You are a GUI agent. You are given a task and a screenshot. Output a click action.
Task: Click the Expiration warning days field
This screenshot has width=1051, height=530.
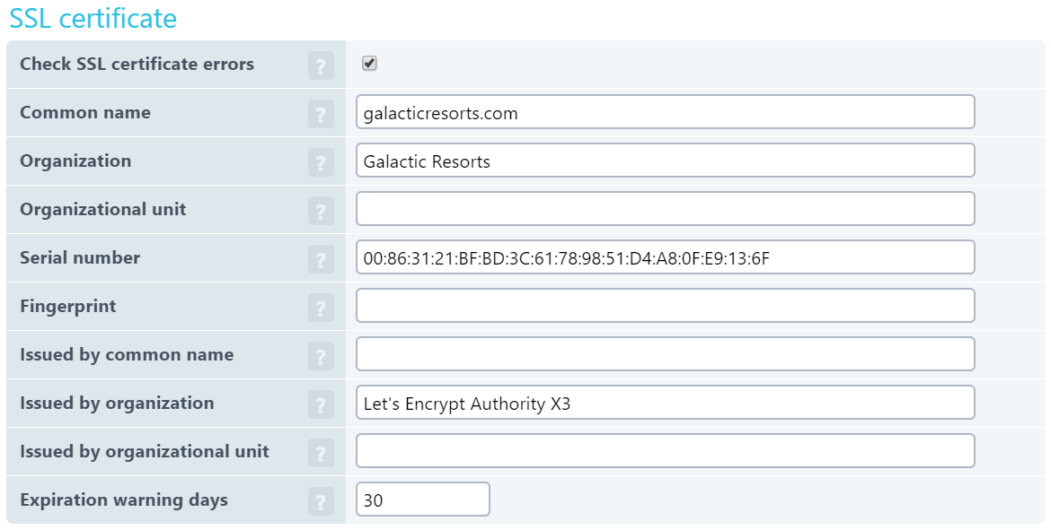422,500
